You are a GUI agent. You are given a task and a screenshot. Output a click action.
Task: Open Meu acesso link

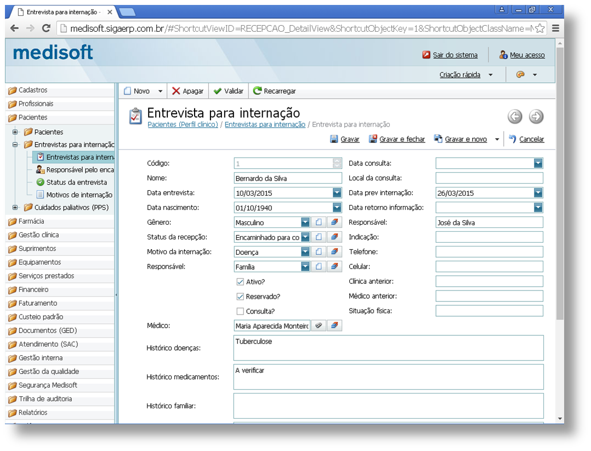tap(527, 55)
